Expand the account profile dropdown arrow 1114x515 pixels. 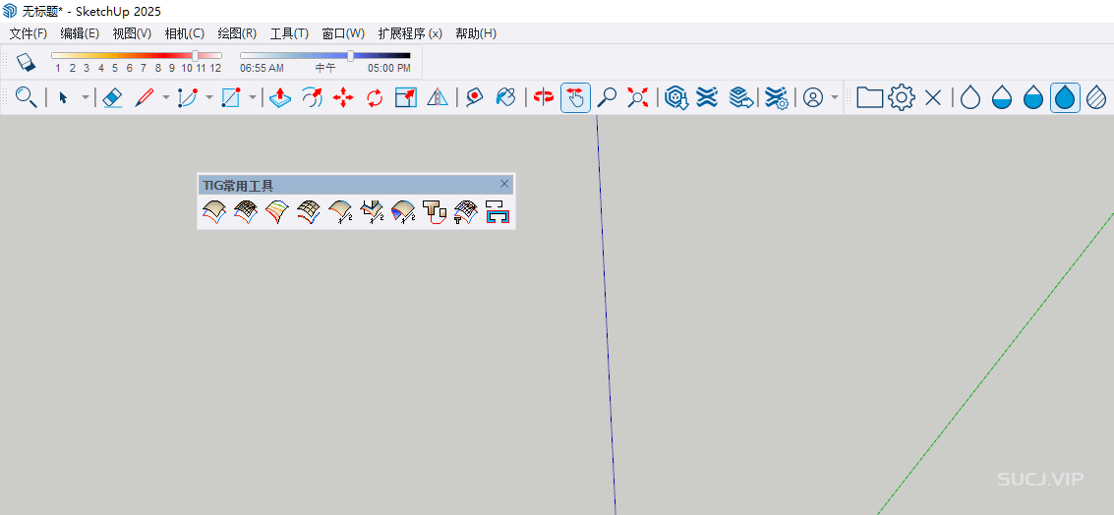[x=835, y=97]
